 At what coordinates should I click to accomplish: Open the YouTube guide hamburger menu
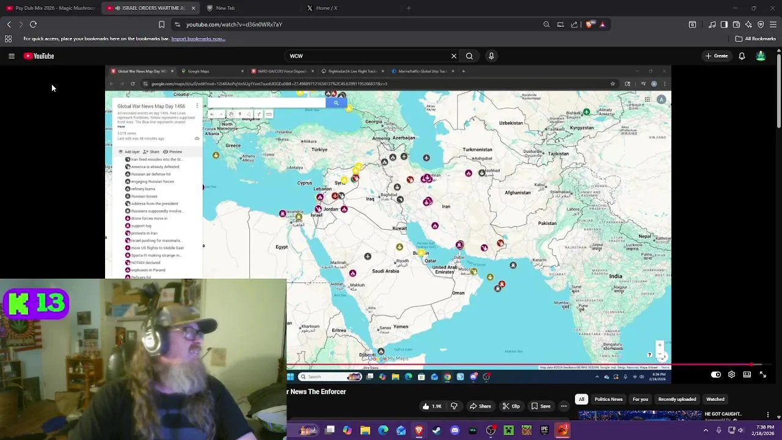click(x=11, y=56)
